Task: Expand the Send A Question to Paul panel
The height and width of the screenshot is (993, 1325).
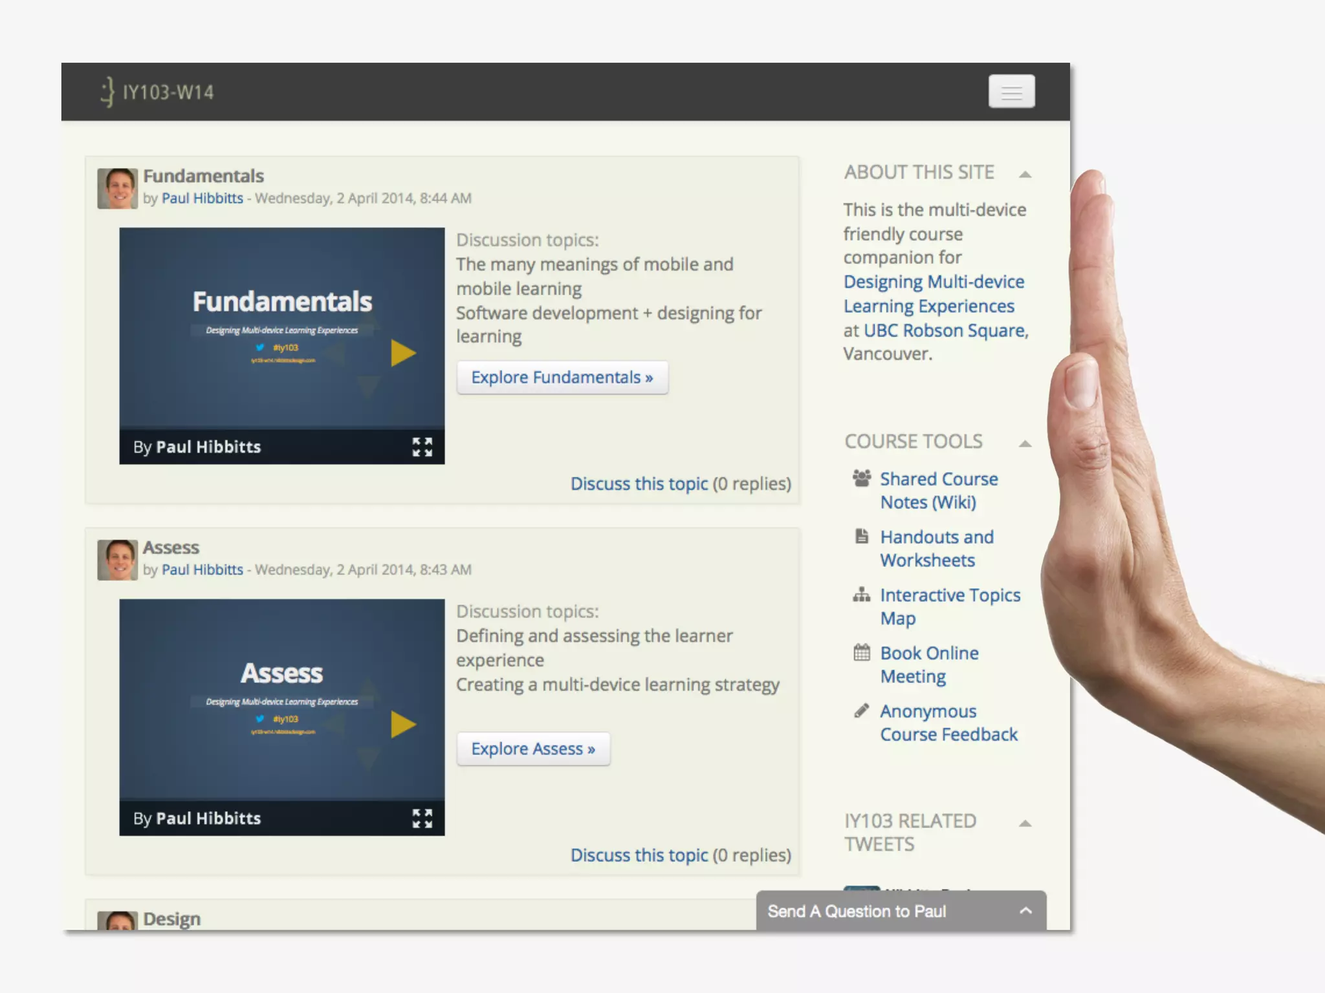Action: point(1025,911)
